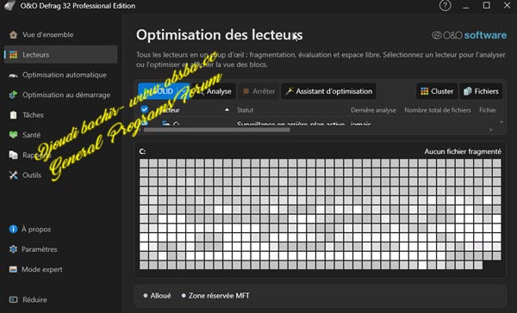This screenshot has width=517, height=313.
Task: Click the Arrêter button
Action: (x=258, y=91)
